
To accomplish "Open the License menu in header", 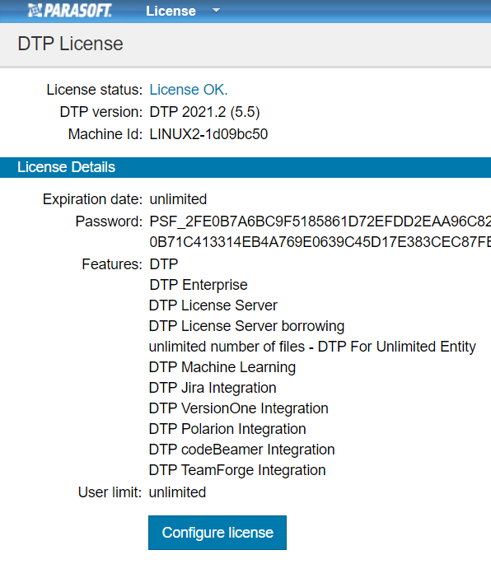I will click(x=171, y=11).
